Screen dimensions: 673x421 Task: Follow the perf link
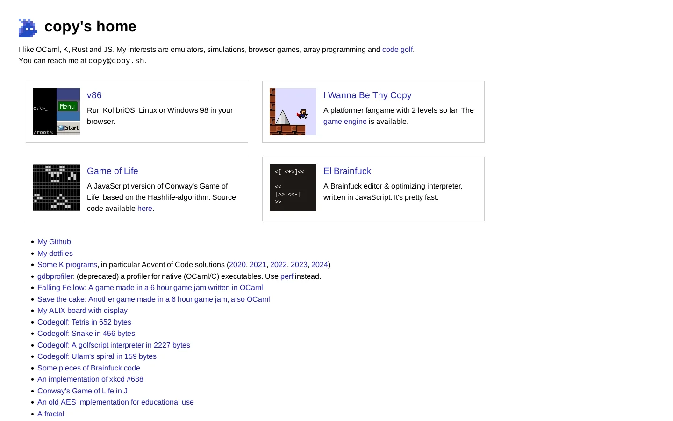[x=286, y=276]
